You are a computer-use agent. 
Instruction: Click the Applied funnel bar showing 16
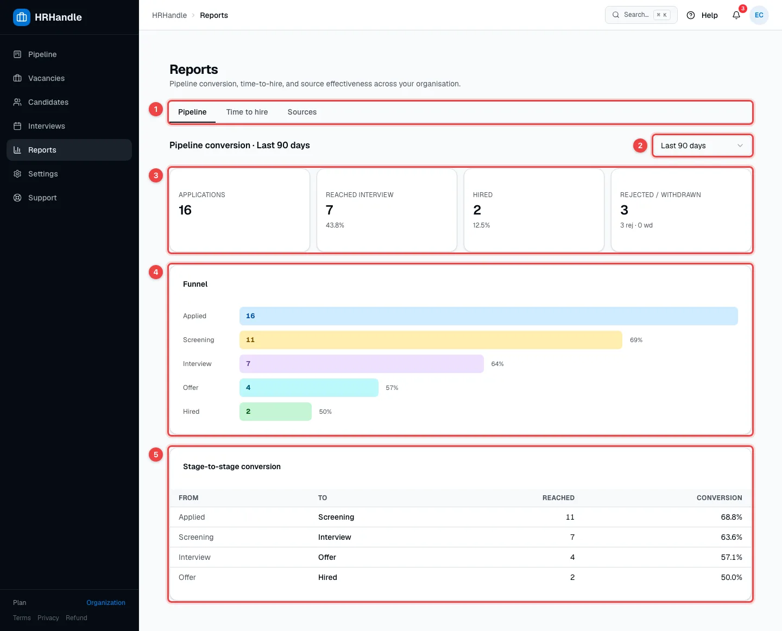tap(489, 316)
